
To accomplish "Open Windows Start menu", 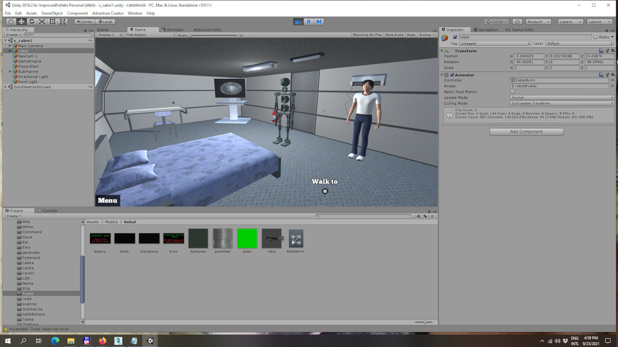I will (x=8, y=341).
